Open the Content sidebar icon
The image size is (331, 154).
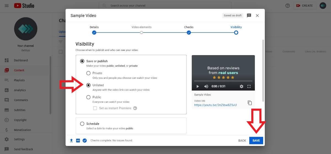[7, 70]
